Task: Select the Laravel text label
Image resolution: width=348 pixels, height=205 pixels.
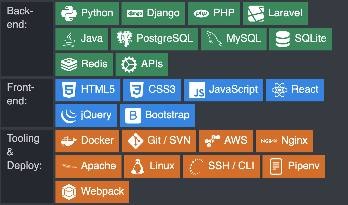Action: pyautogui.click(x=285, y=13)
